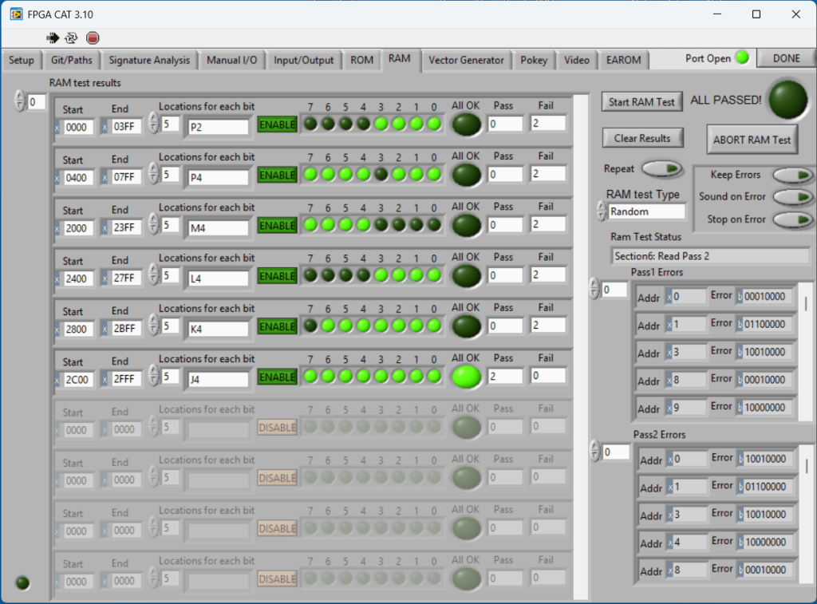Click the Start RAM Test button
This screenshot has width=817, height=604.
point(641,101)
